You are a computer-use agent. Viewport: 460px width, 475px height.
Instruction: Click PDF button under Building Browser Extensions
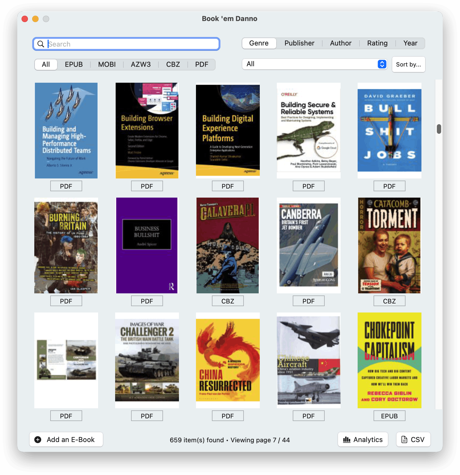[x=147, y=186]
